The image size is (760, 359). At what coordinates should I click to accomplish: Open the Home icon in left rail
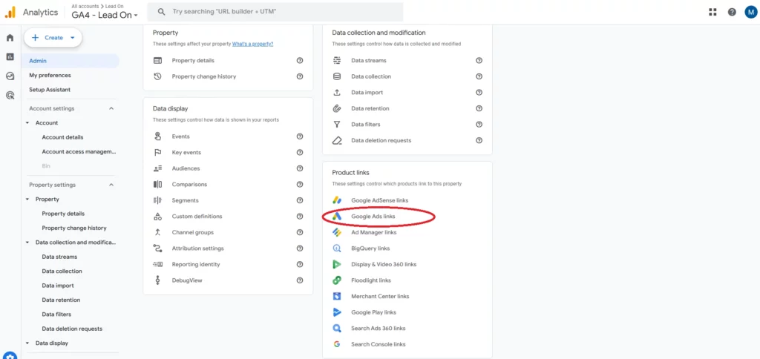(10, 38)
